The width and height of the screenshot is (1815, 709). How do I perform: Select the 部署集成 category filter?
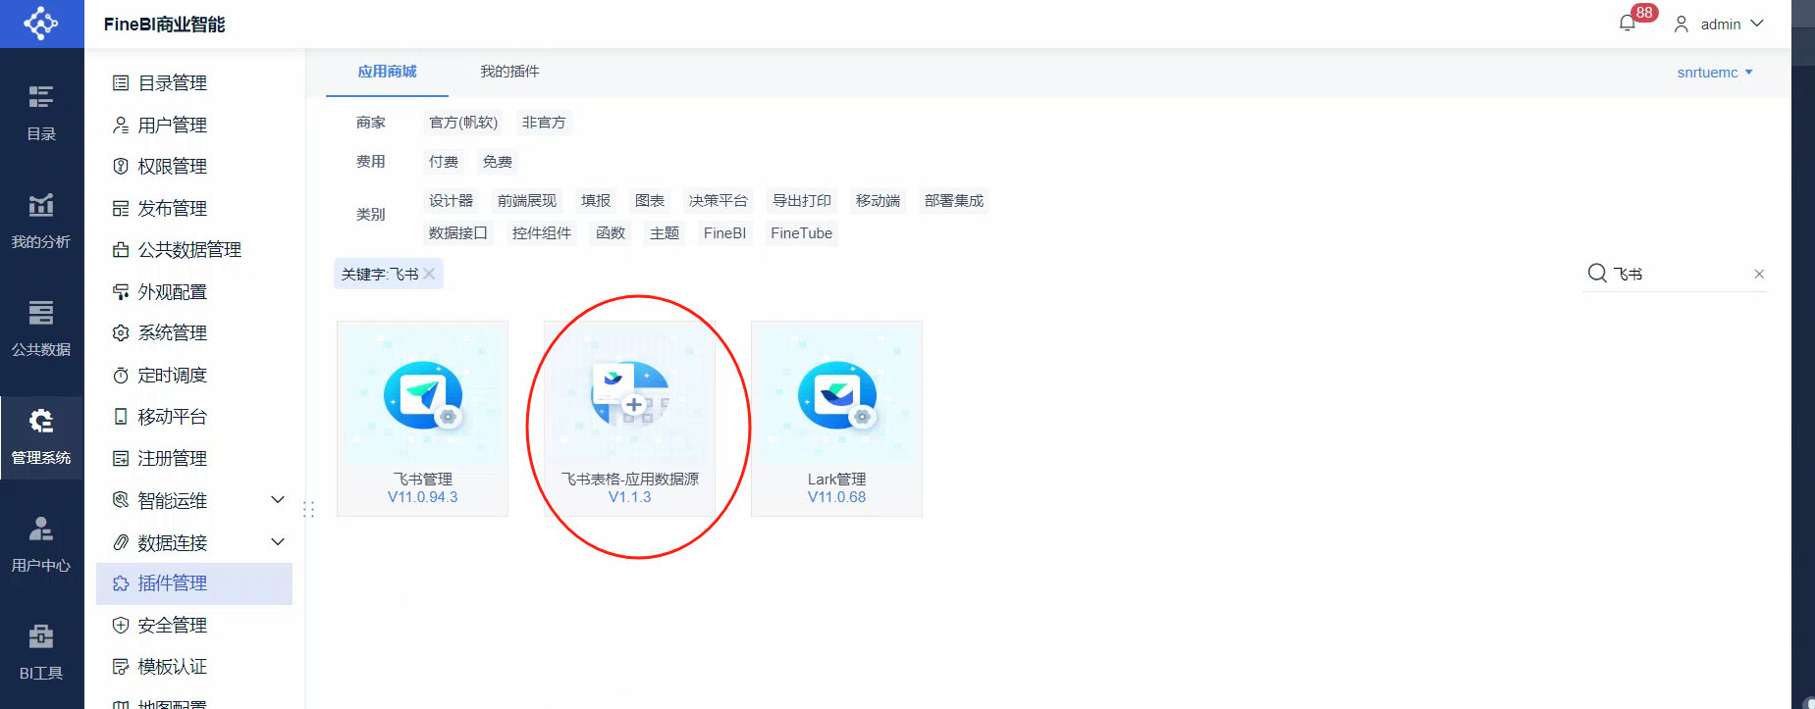954,201
